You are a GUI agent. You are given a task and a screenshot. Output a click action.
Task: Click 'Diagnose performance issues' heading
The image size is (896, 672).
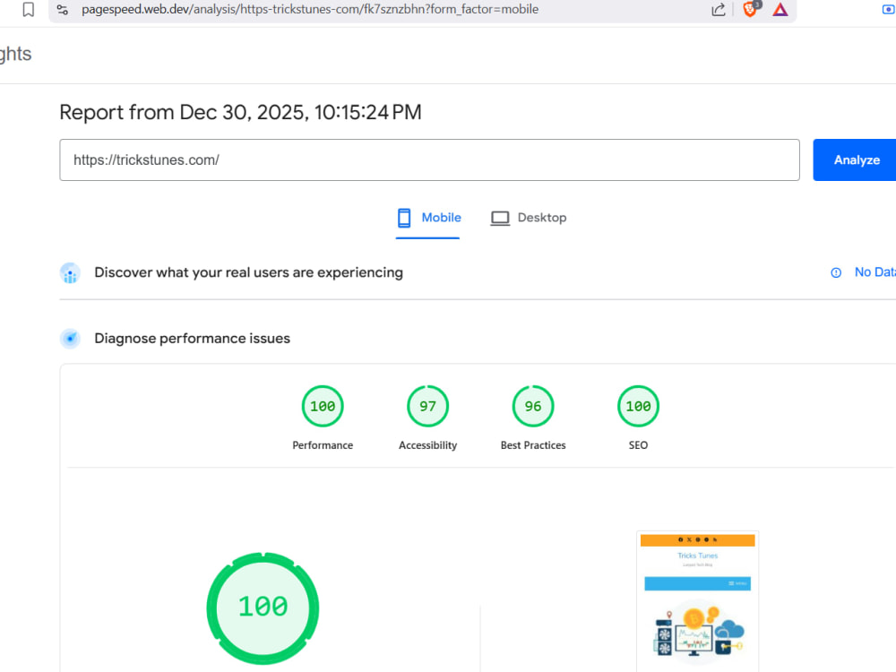[x=192, y=339]
